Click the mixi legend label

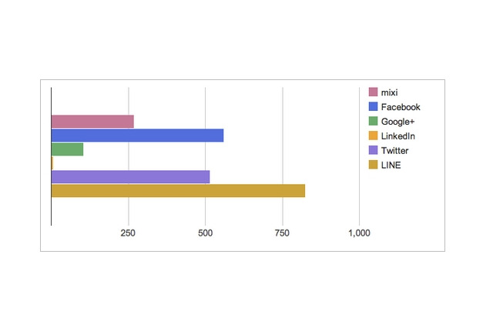389,93
